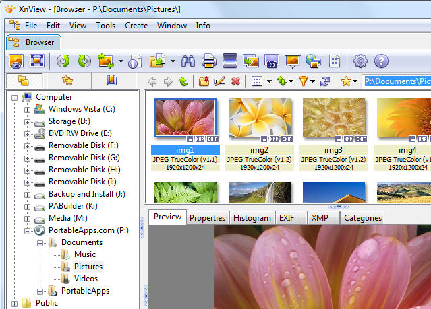
Task: Switch to the Categories tab
Action: [x=363, y=218]
